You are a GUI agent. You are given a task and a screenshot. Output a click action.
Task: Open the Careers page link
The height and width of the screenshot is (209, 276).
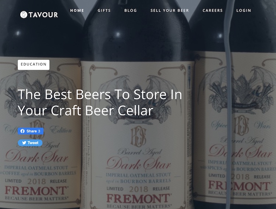212,11
